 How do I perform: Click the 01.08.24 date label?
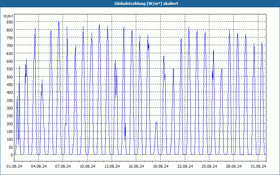(14, 166)
